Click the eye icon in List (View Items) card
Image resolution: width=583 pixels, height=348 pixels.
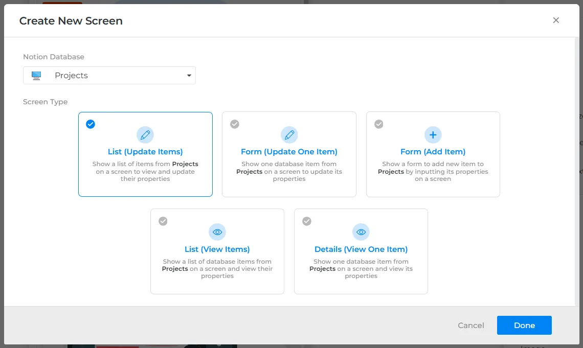pos(217,232)
